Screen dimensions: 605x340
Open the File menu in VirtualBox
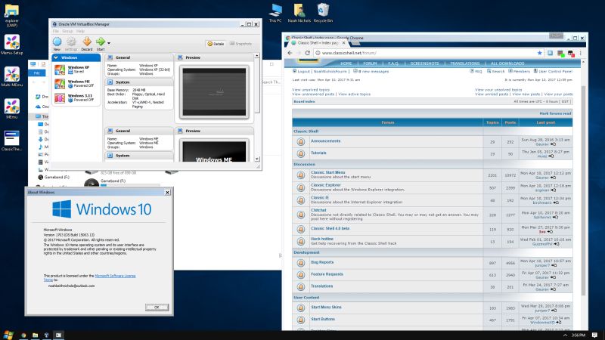click(x=55, y=31)
